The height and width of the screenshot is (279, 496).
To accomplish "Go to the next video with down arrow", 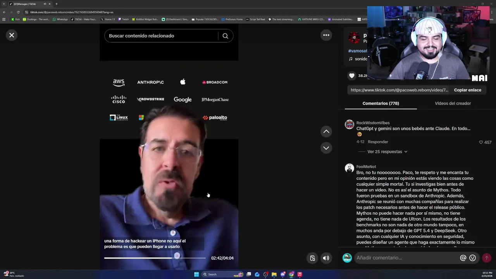I will (326, 148).
